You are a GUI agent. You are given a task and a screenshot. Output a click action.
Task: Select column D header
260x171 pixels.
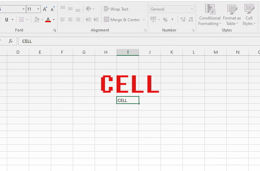pos(18,52)
